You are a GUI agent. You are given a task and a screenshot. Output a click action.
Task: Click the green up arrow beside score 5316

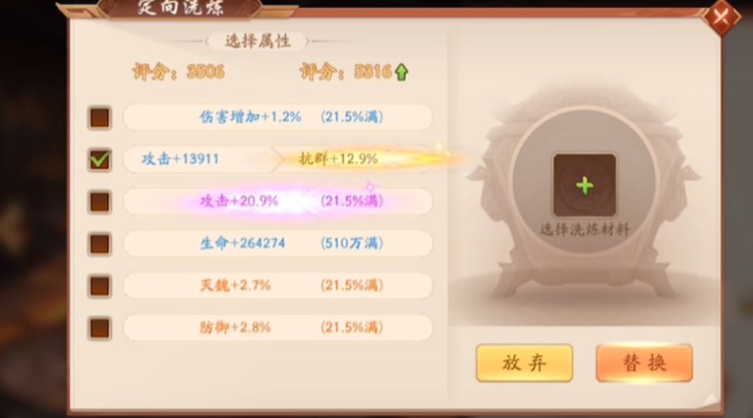pos(401,73)
